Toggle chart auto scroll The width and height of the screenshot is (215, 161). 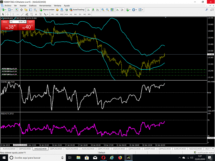click(x=118, y=10)
